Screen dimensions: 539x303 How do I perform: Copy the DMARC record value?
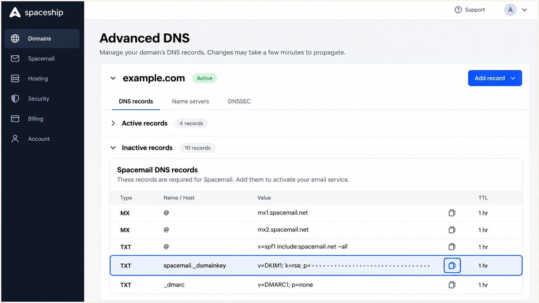[452, 285]
